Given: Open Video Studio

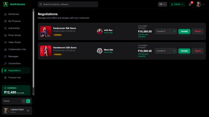Looking at the screenshot, I should [16, 42].
